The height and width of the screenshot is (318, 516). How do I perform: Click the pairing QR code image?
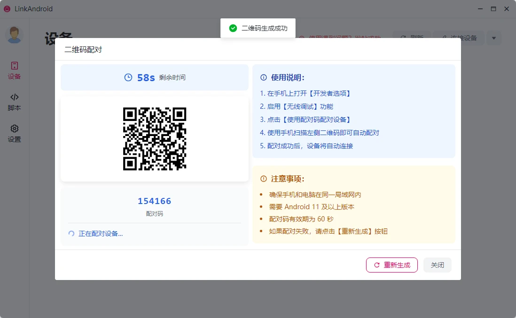coord(155,139)
